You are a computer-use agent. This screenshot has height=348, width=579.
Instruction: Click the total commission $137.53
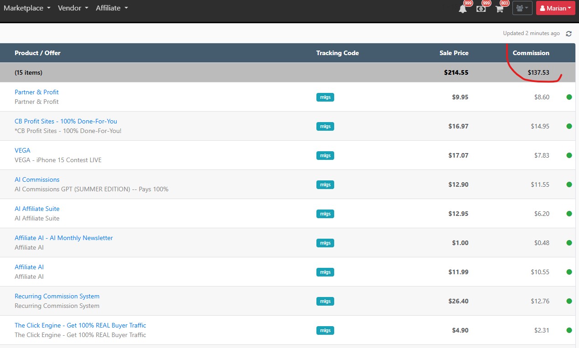tap(538, 72)
